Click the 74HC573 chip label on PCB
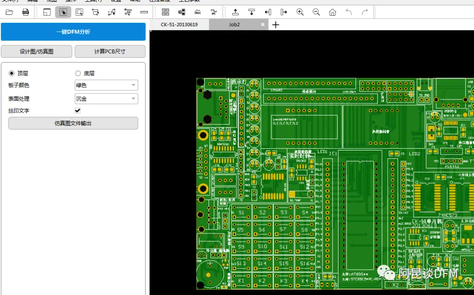This screenshot has height=295, width=474. (447, 215)
